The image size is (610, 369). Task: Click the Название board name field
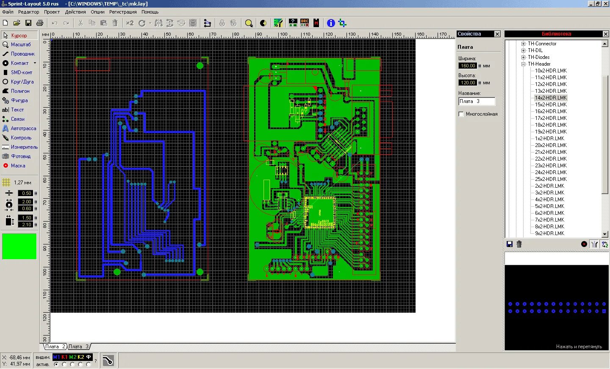point(477,101)
